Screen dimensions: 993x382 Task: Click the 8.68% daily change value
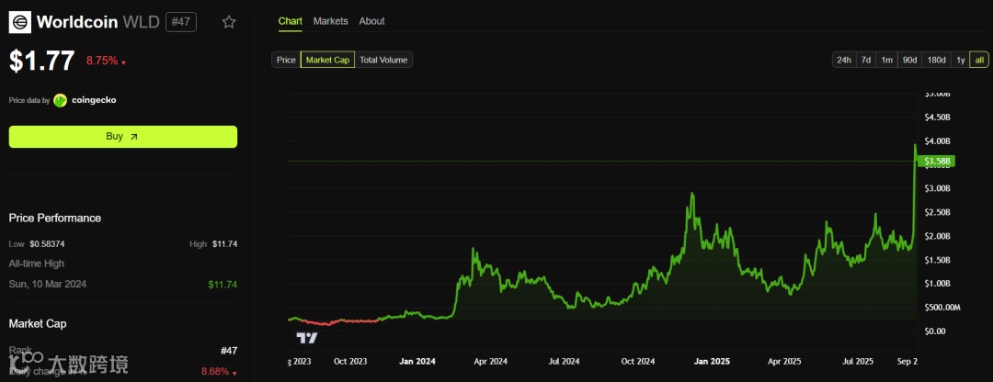(215, 371)
